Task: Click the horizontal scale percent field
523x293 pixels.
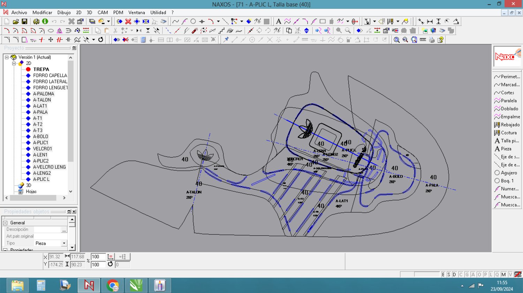Action: 98,257
